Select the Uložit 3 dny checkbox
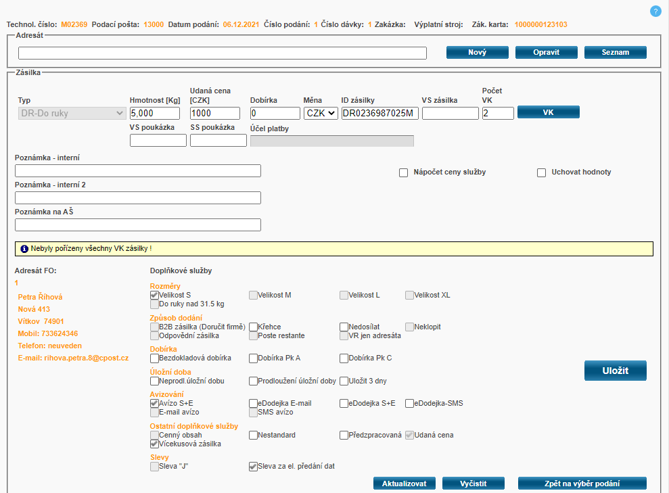The image size is (669, 493). (344, 381)
